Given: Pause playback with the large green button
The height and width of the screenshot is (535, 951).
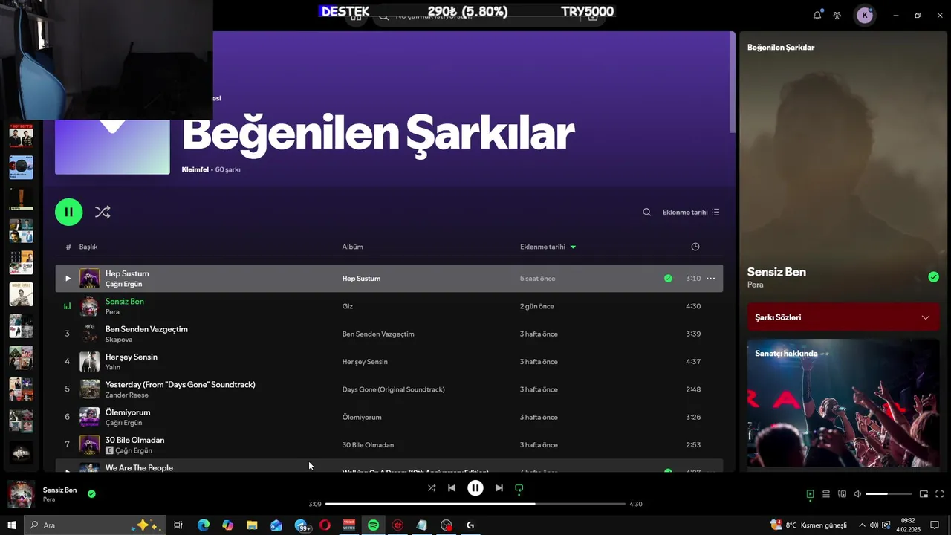Looking at the screenshot, I should click(x=68, y=212).
